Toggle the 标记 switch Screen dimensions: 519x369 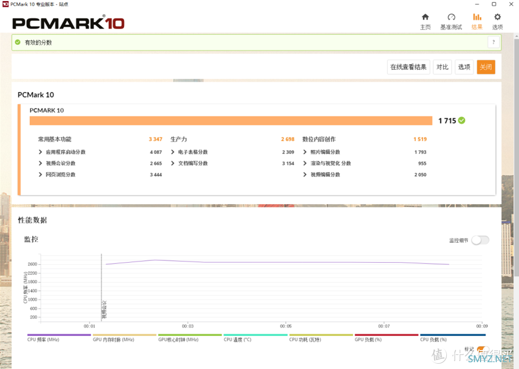click(482, 350)
